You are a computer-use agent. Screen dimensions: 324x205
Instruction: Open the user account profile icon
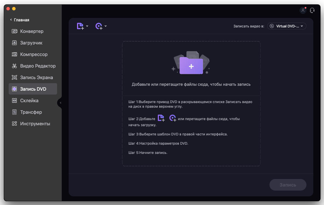[x=303, y=10]
